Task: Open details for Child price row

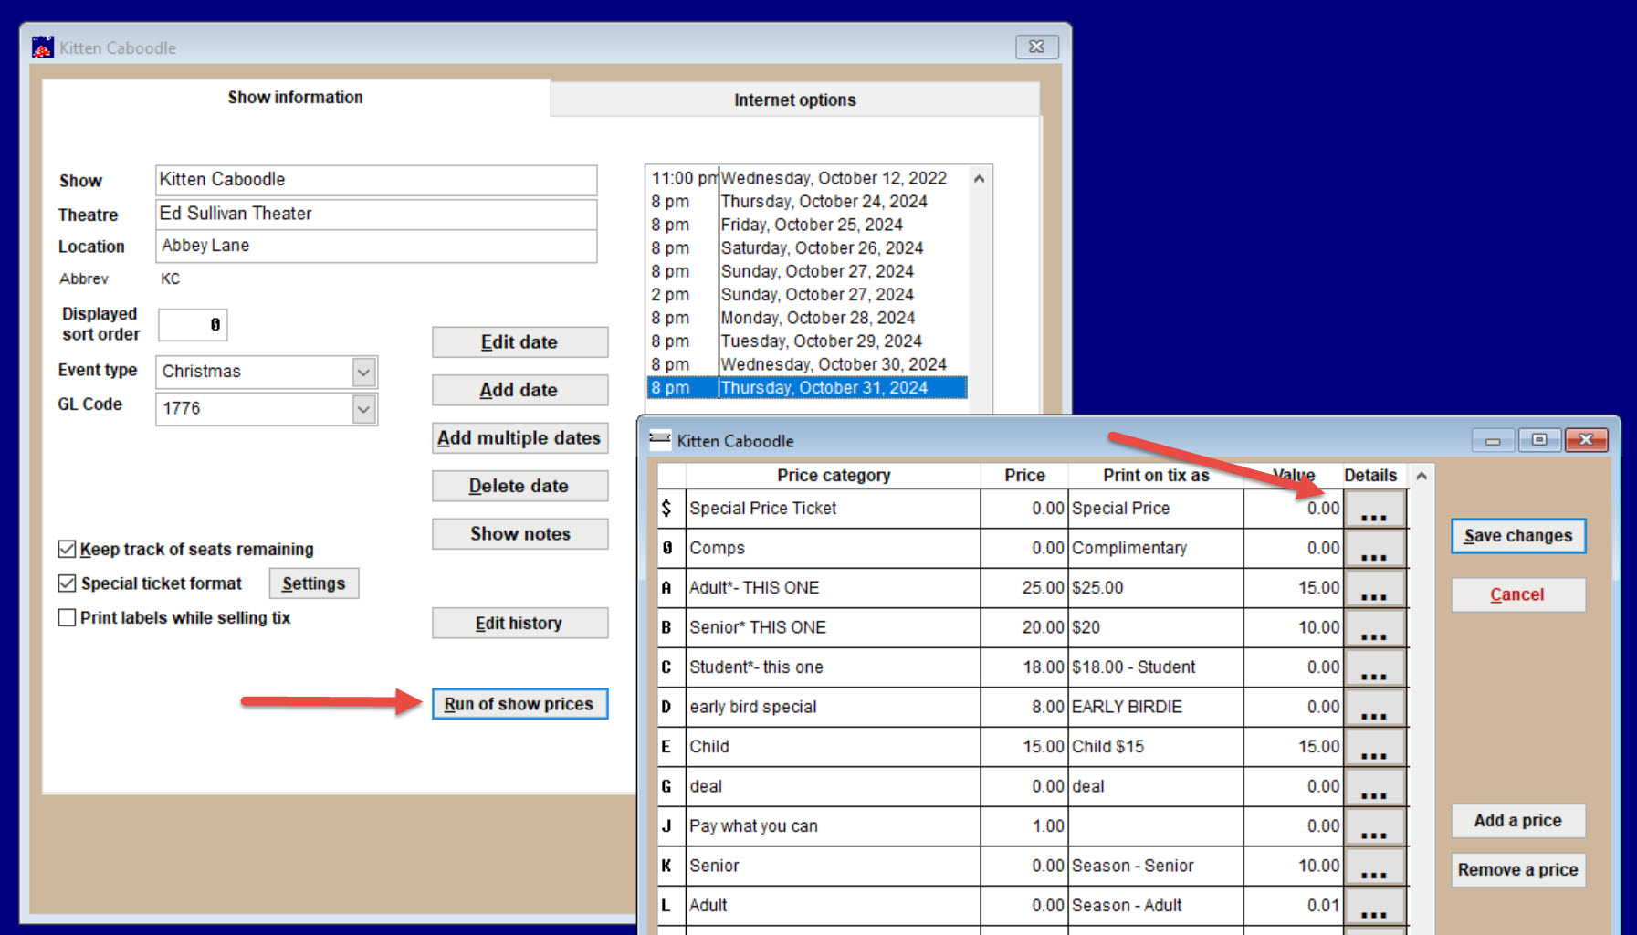Action: [1374, 747]
